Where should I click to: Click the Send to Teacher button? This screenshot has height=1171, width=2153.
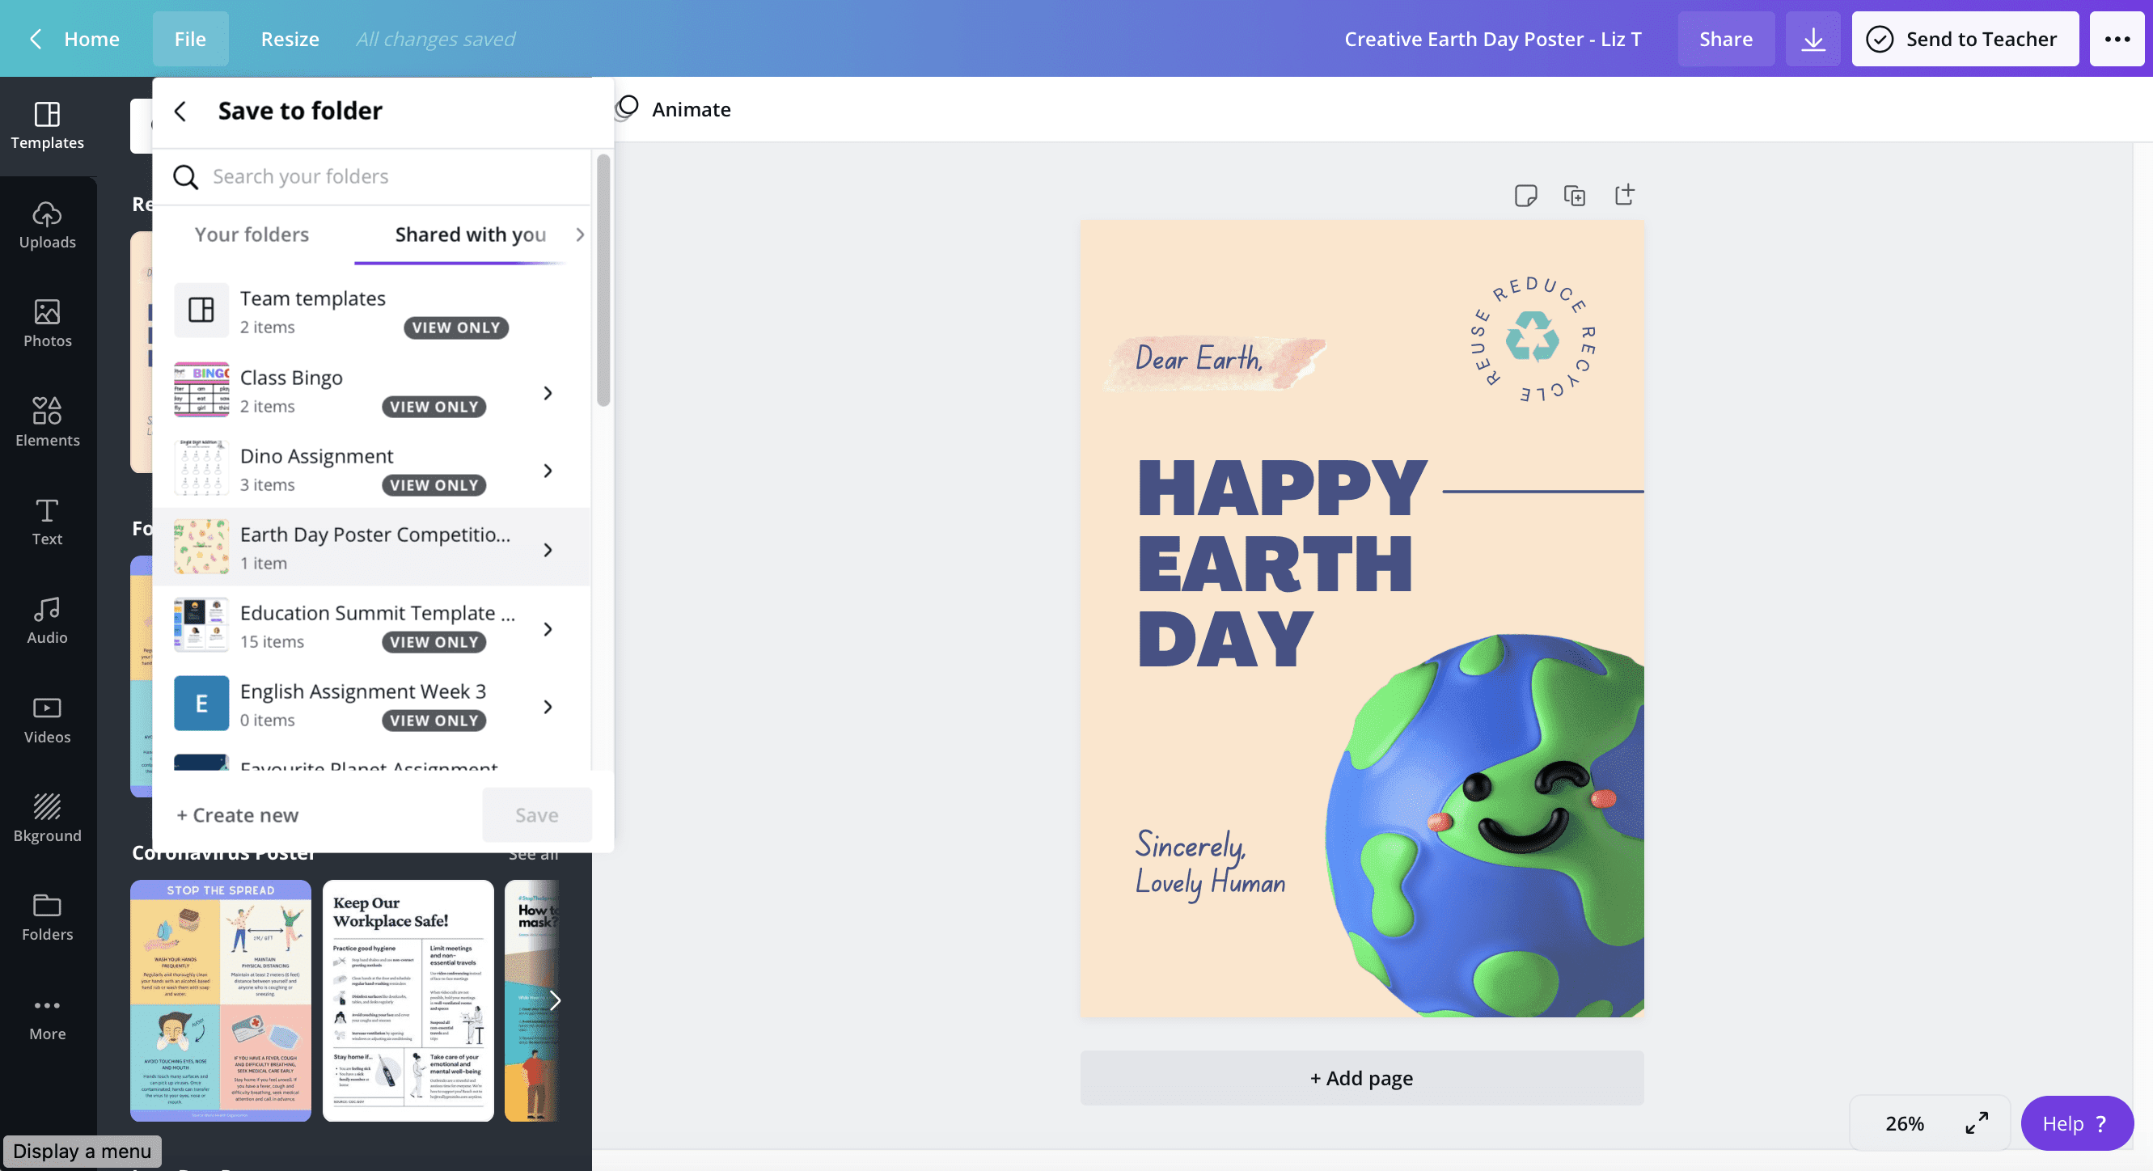tap(1965, 39)
